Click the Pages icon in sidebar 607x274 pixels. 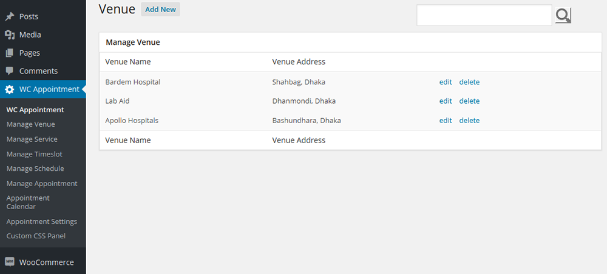click(x=10, y=53)
